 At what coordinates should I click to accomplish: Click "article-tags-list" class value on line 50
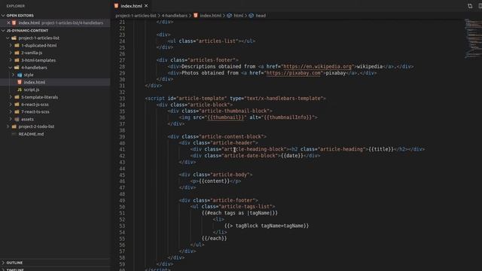pyautogui.click(x=246, y=206)
